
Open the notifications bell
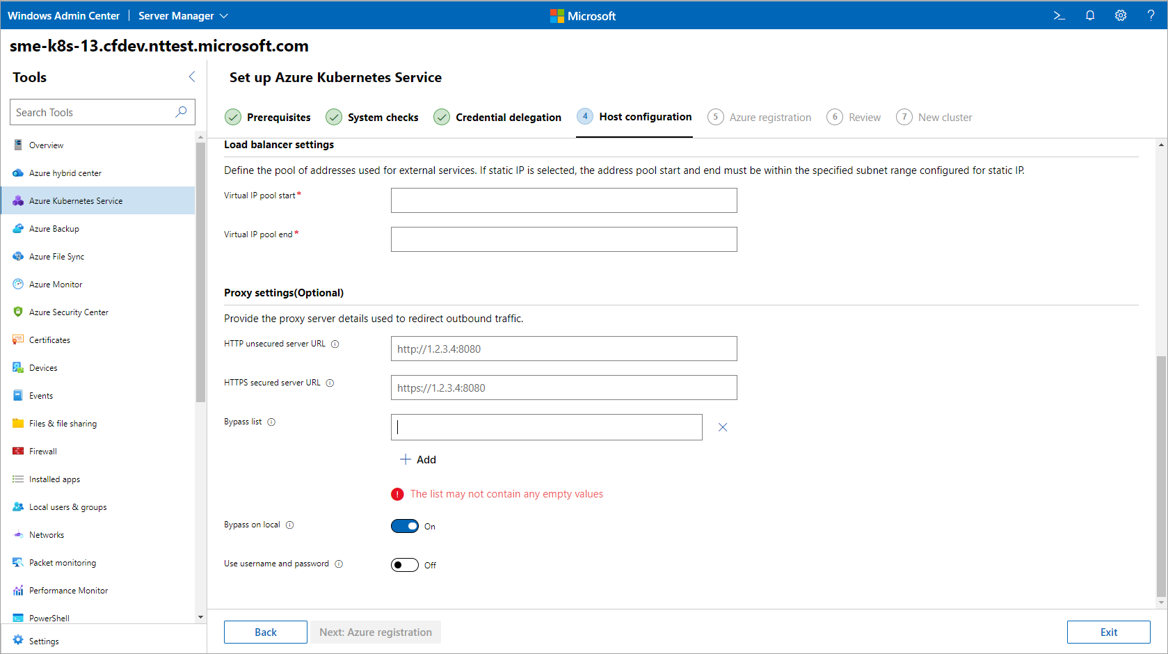point(1089,15)
